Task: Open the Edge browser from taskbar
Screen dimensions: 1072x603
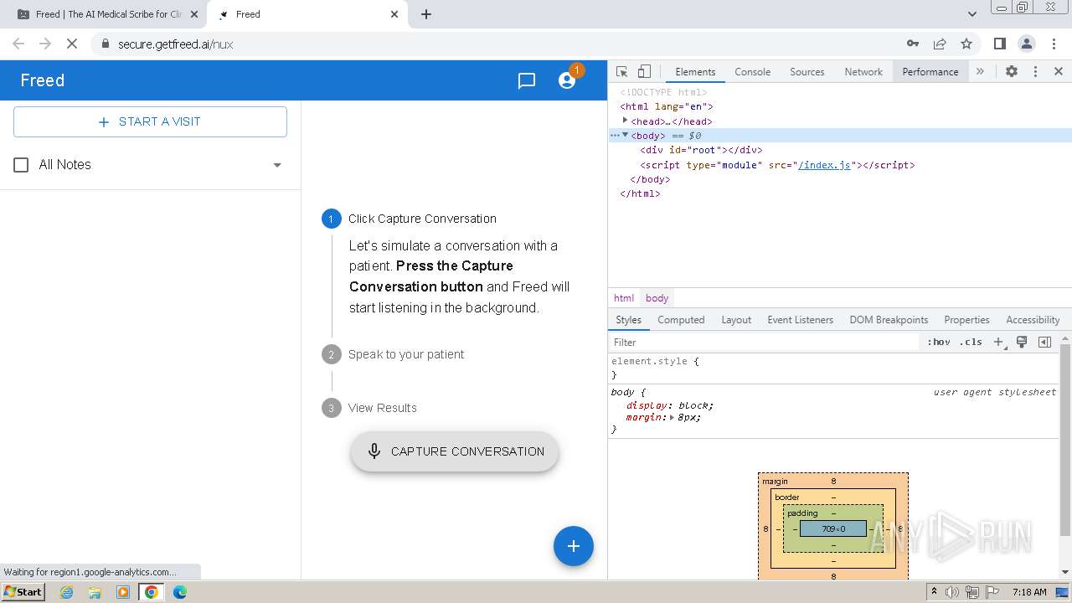Action: [180, 592]
